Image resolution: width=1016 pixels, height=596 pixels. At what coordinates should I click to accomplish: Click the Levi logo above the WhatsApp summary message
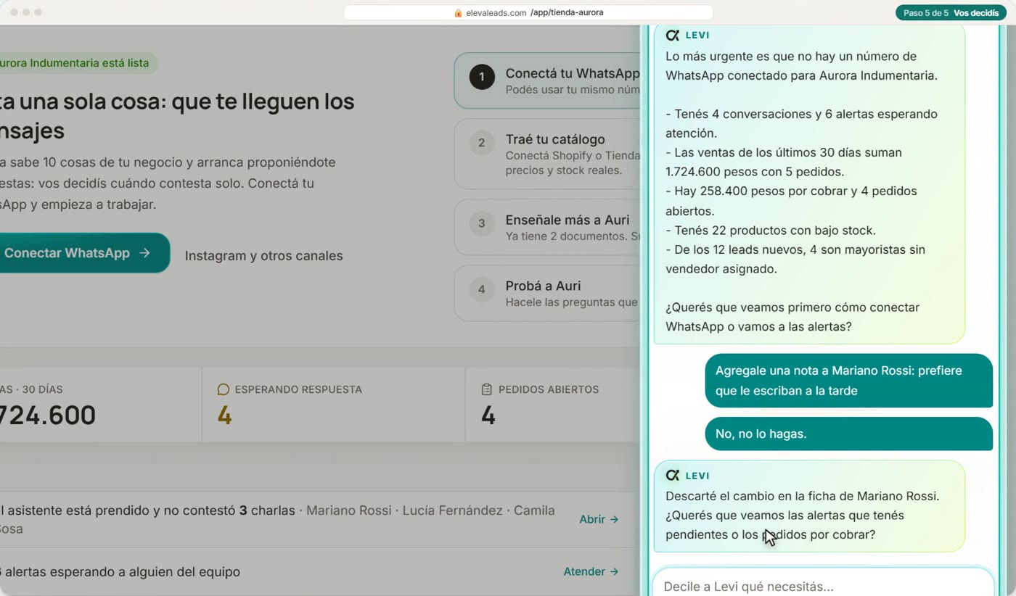tap(673, 35)
